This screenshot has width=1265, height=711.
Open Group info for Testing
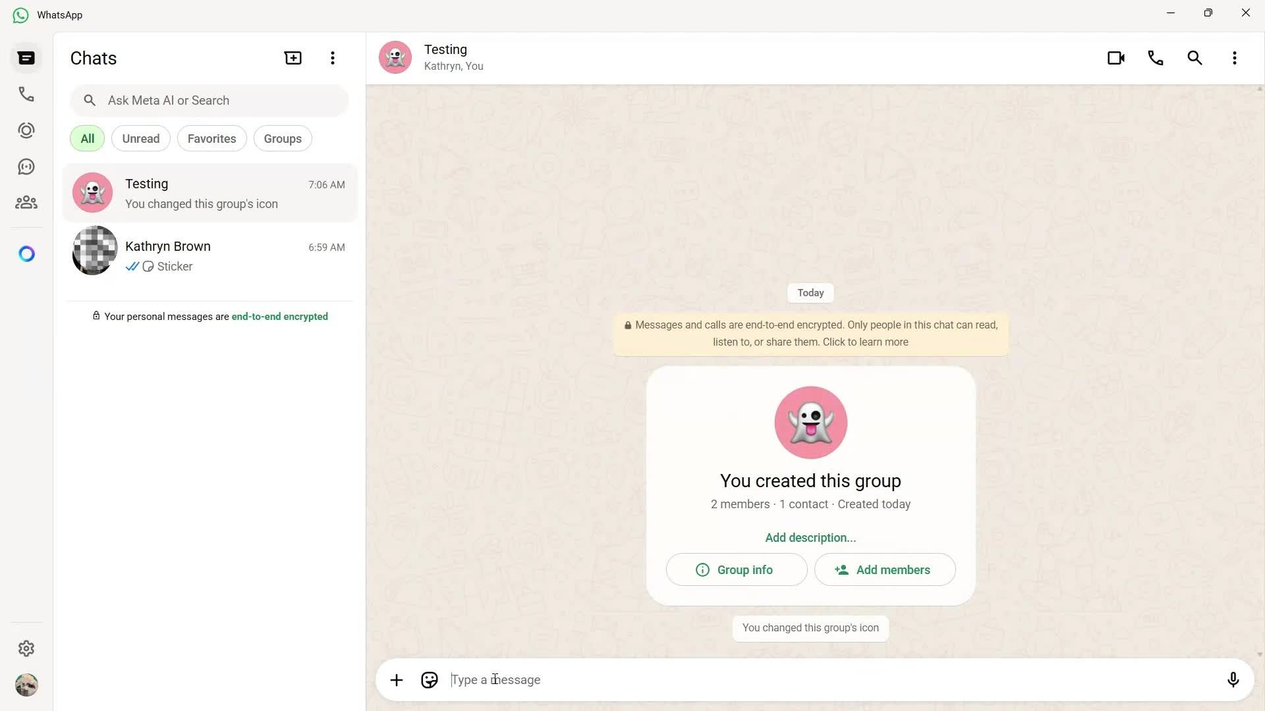736,569
